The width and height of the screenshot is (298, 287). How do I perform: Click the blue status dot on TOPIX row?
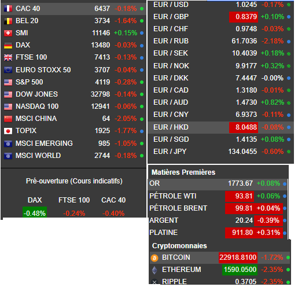point(142,131)
